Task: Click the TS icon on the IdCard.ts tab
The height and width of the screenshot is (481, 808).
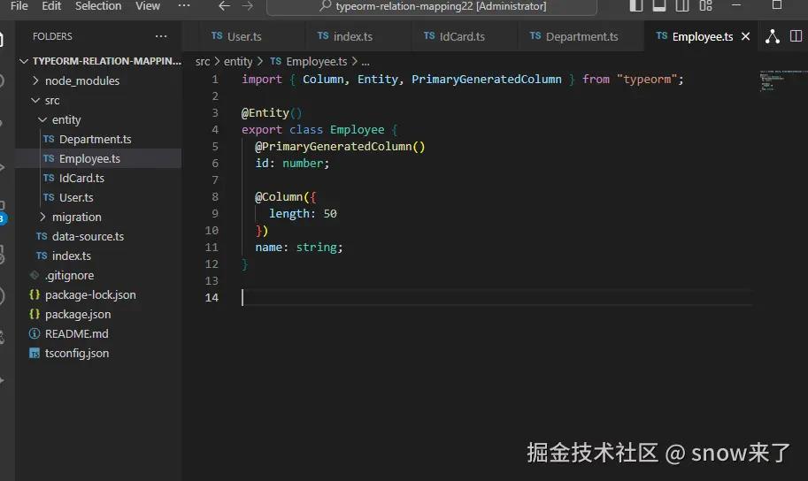Action: point(429,35)
